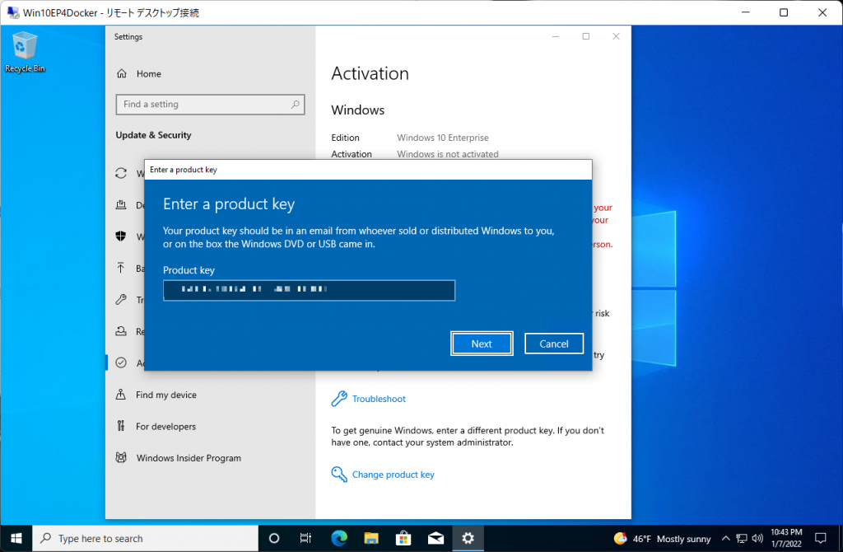The image size is (843, 552).
Task: Click the Windows Insider cat icon
Action: pos(121,457)
